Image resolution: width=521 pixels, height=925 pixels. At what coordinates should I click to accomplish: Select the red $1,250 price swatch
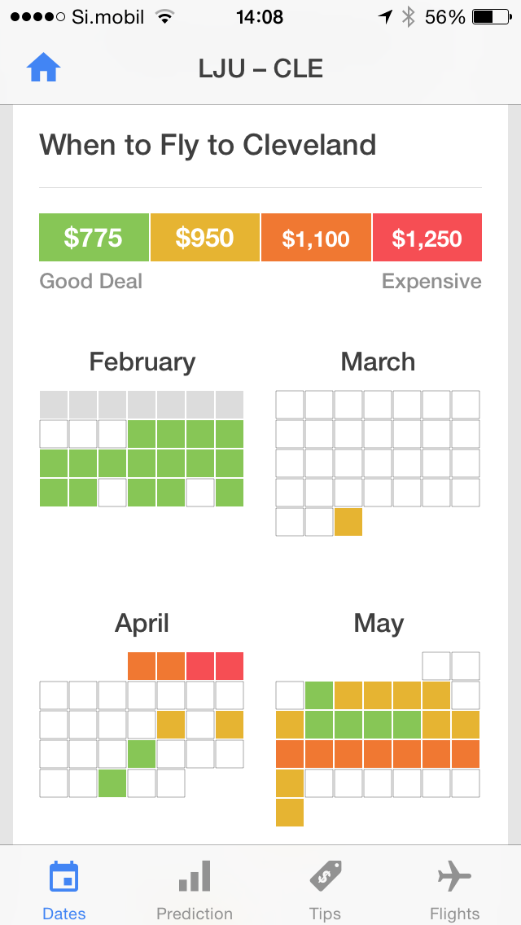[x=427, y=237]
